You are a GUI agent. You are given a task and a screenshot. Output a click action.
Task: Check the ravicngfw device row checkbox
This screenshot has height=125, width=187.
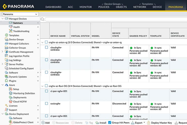(46, 103)
